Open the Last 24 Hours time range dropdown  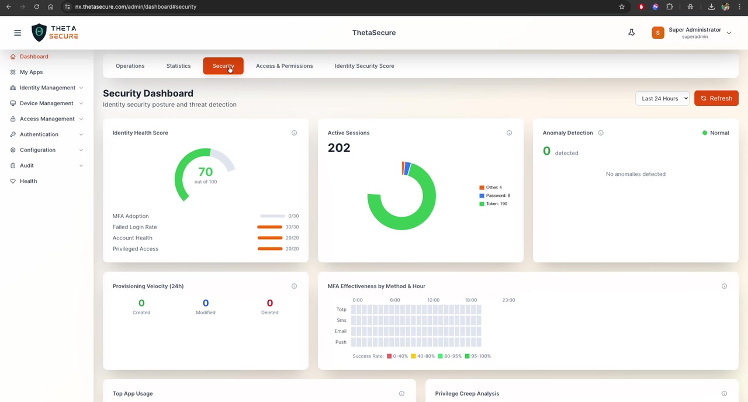[662, 98]
